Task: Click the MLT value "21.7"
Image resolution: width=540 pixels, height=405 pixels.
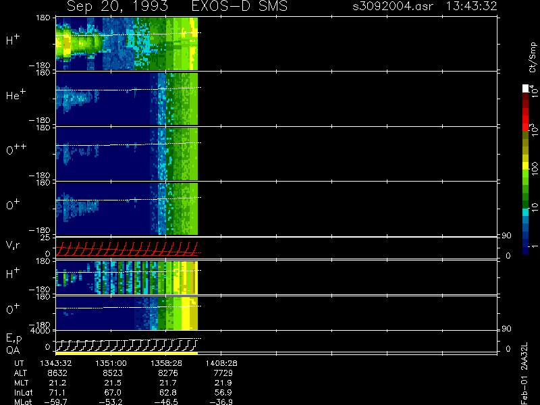Action: click(168, 383)
